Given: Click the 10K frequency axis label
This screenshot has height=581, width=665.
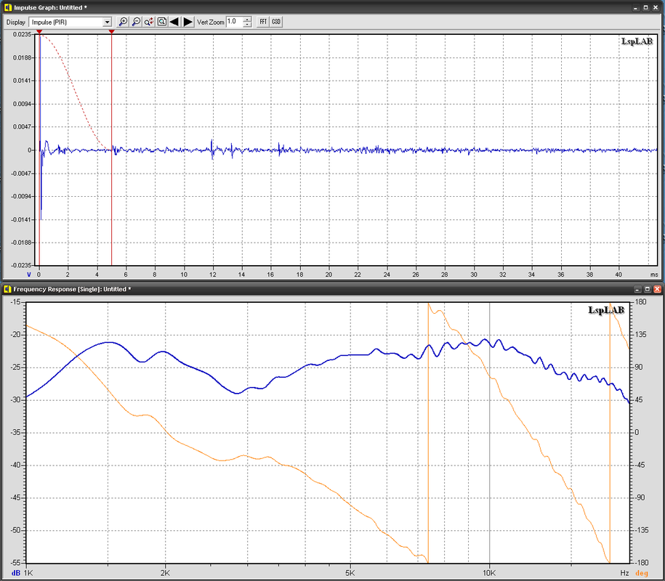Looking at the screenshot, I should [x=489, y=573].
